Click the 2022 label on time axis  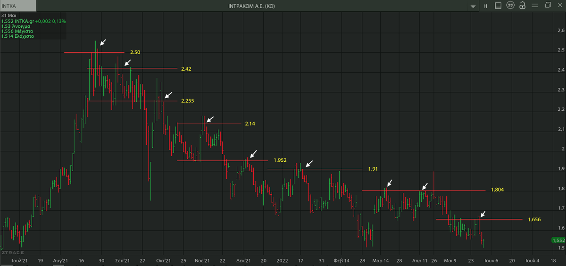pyautogui.click(x=283, y=260)
